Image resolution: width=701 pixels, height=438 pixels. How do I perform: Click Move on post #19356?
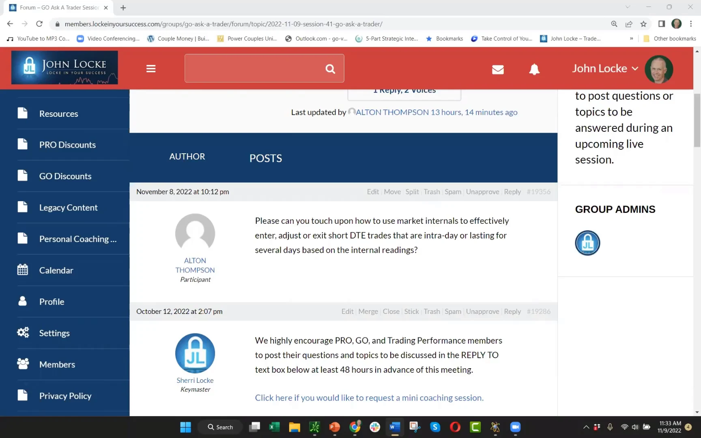pyautogui.click(x=392, y=192)
